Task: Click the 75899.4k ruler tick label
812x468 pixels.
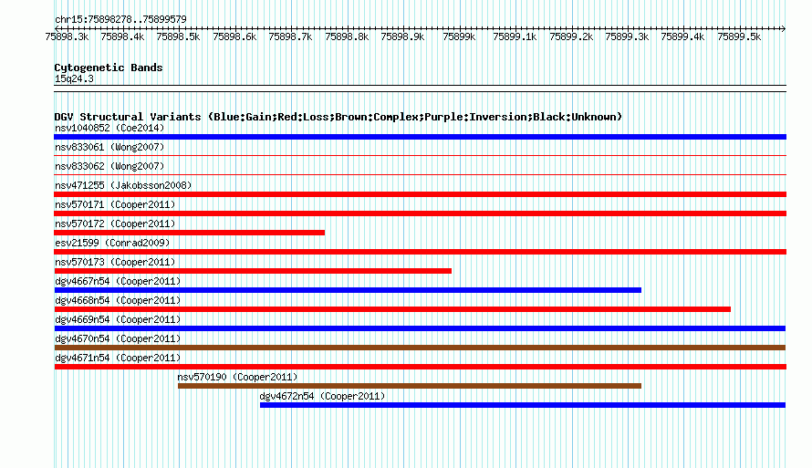Action: point(682,36)
